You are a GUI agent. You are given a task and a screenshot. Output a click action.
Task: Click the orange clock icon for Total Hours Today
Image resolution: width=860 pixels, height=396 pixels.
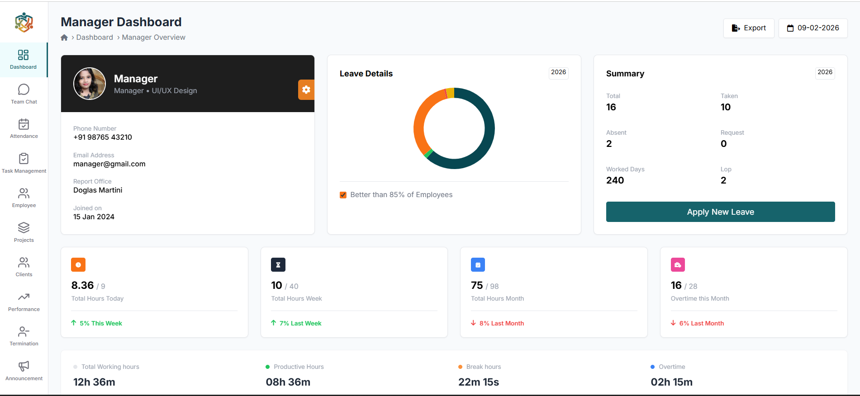tap(78, 265)
